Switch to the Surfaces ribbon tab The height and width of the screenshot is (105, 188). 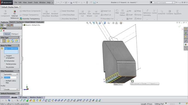click(x=20, y=22)
